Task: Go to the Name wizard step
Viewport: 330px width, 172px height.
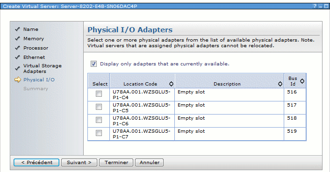Action: tap(31, 29)
